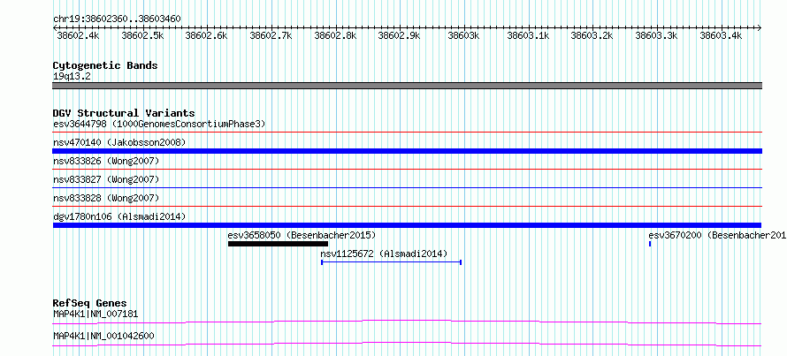Open MAP4K1|NM_001042600 transcript label
787x356 pixels.
coord(103,336)
